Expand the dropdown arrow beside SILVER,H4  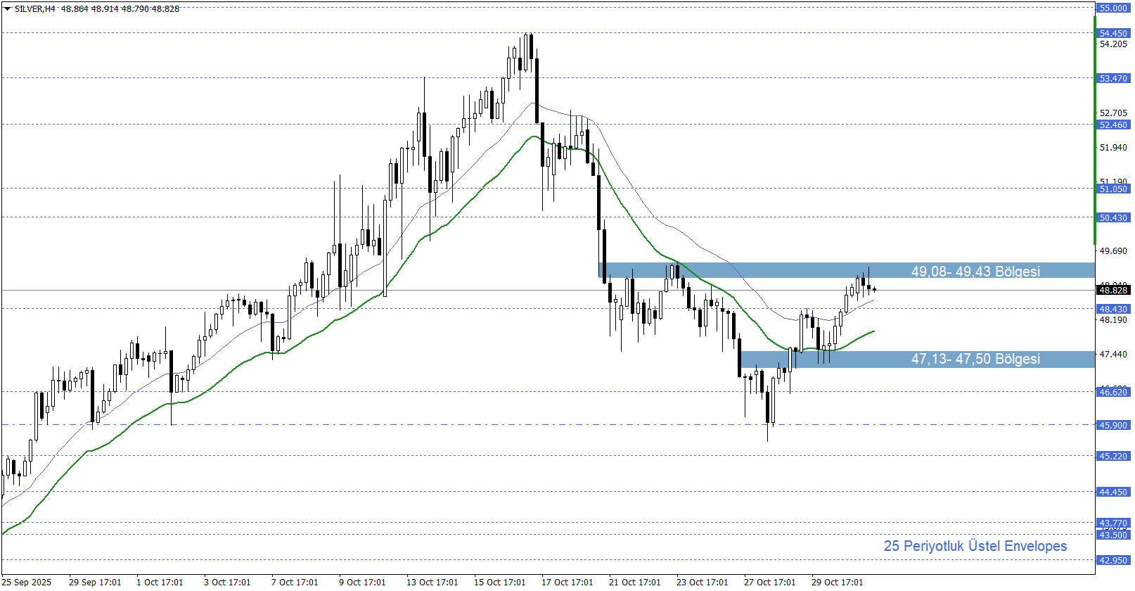pyautogui.click(x=7, y=9)
